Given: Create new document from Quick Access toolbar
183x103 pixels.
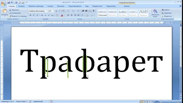Looking at the screenshot, I should click(19, 2).
